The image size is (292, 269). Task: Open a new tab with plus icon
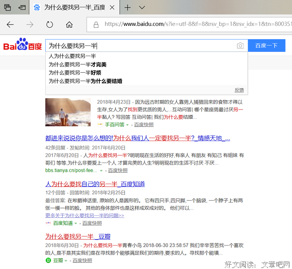[x=128, y=7]
